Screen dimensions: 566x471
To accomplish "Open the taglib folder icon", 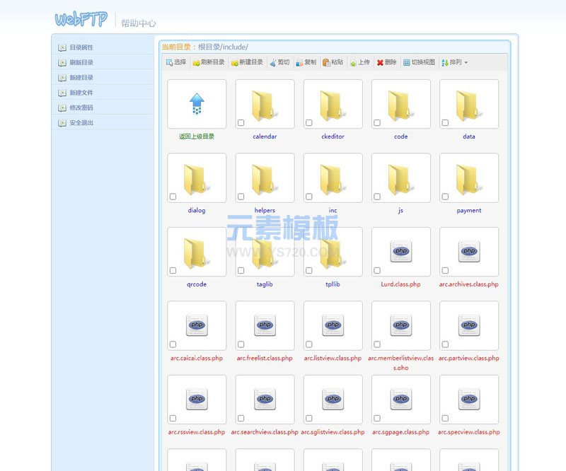I will point(265,253).
